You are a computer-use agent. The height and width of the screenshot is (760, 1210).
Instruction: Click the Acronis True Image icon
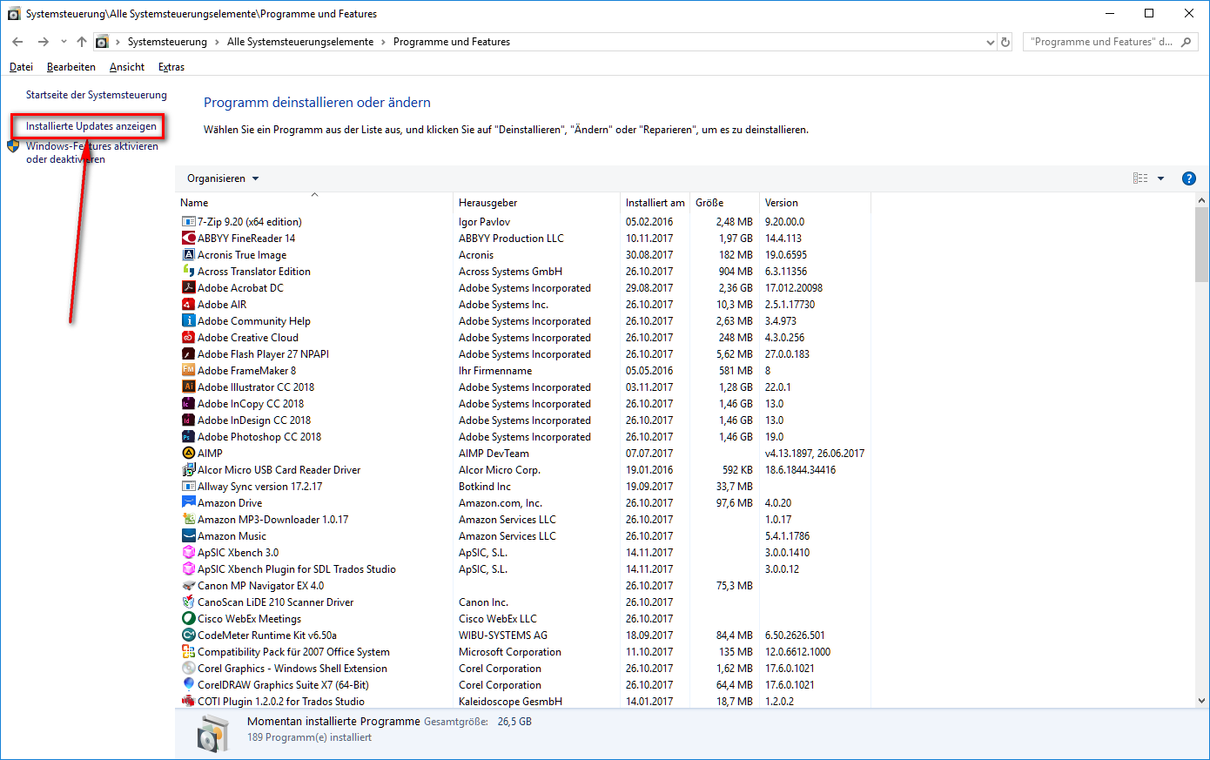pyautogui.click(x=188, y=254)
